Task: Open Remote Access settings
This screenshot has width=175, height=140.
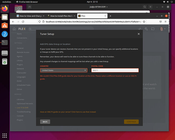Action: (x=23, y=52)
